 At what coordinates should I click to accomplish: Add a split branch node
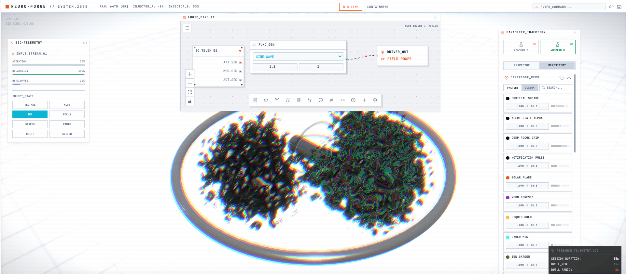coord(277,100)
